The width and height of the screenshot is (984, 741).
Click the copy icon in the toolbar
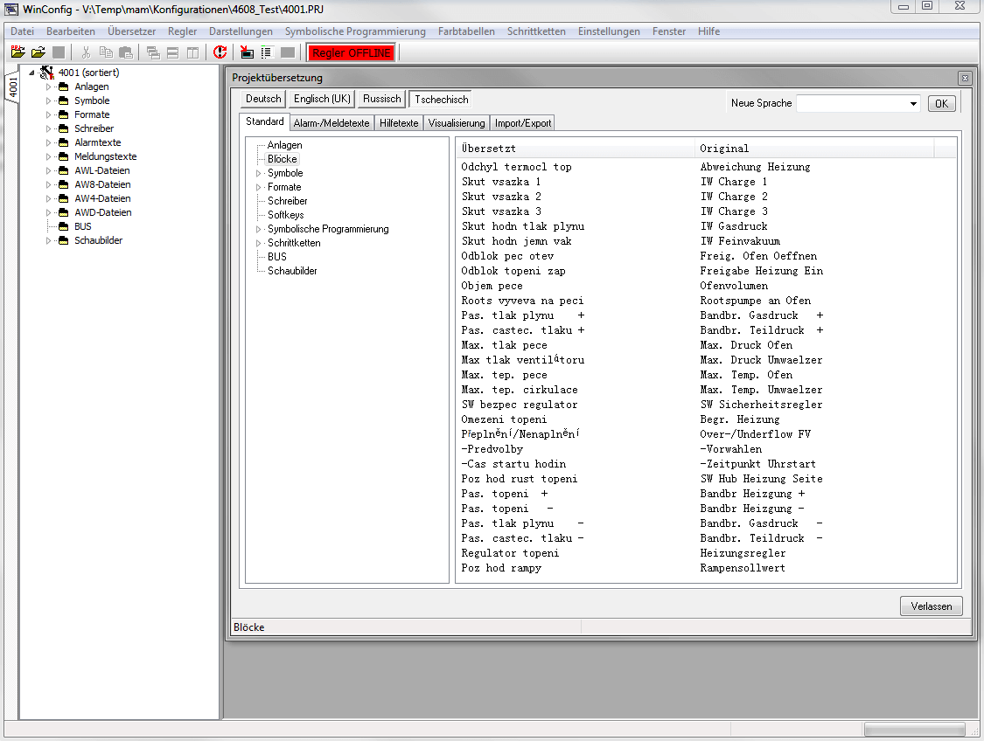[106, 52]
